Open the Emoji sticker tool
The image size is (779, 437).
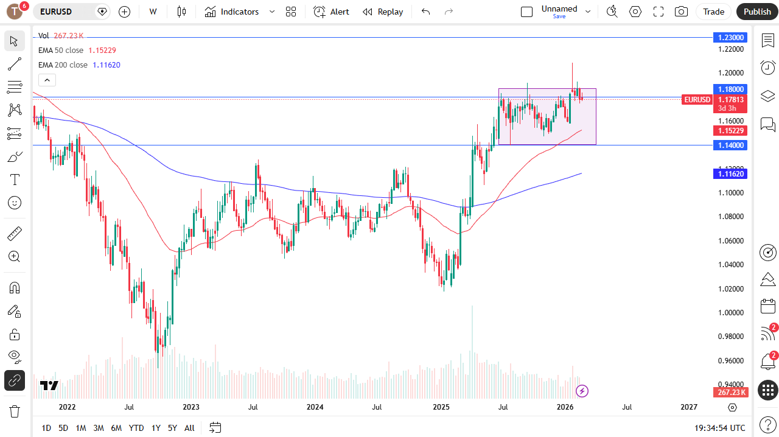[15, 203]
